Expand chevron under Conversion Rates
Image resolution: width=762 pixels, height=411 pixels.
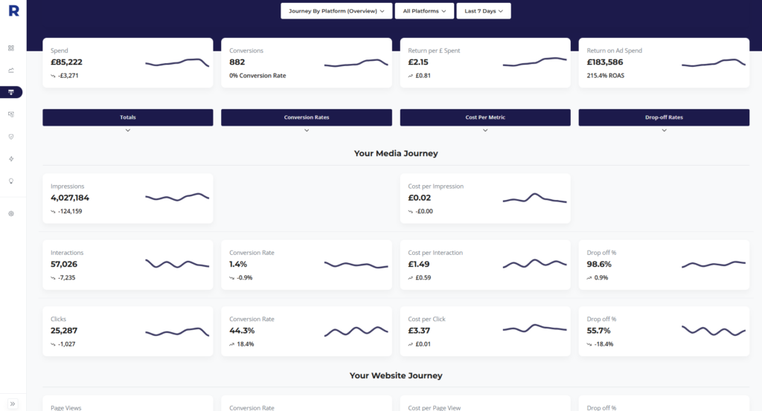click(x=307, y=131)
